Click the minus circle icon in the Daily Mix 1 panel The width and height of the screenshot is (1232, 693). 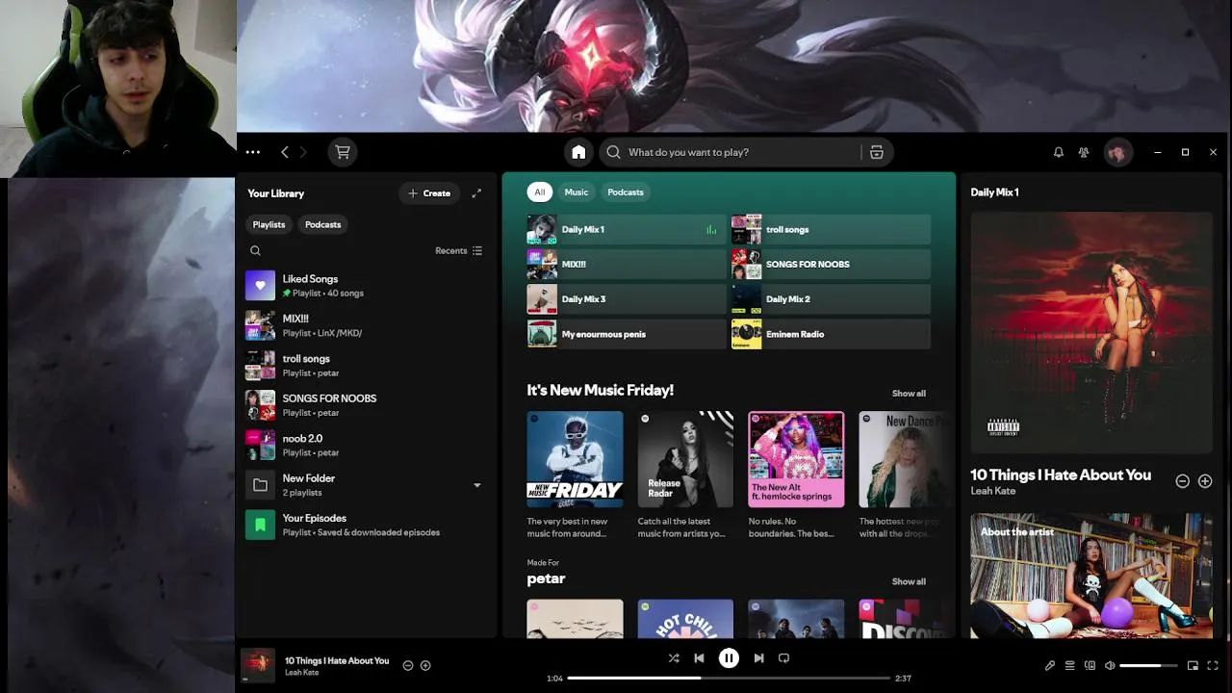point(1183,481)
